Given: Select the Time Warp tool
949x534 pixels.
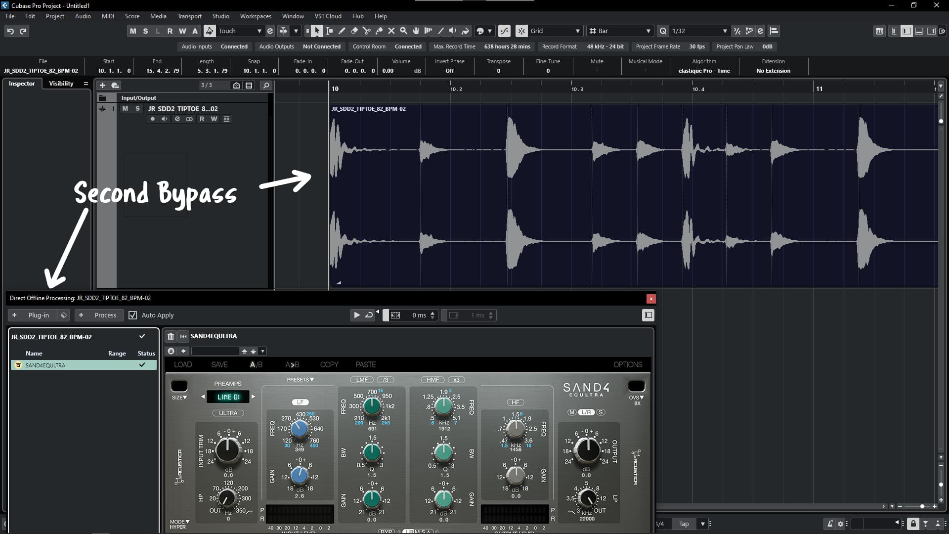Looking at the screenshot, I should [428, 31].
